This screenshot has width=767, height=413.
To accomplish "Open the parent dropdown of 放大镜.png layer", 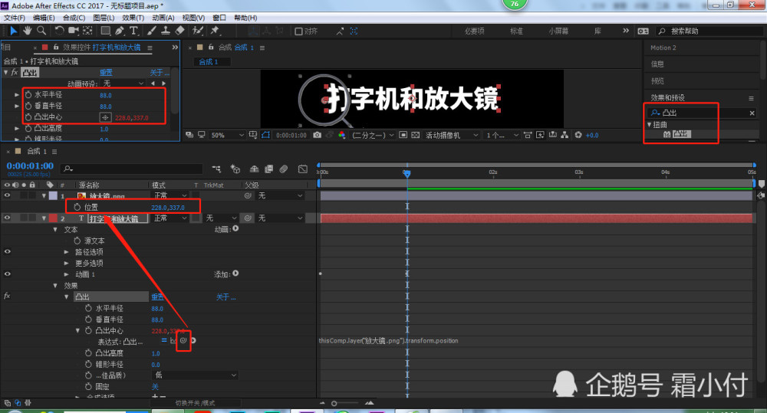I will tap(280, 195).
